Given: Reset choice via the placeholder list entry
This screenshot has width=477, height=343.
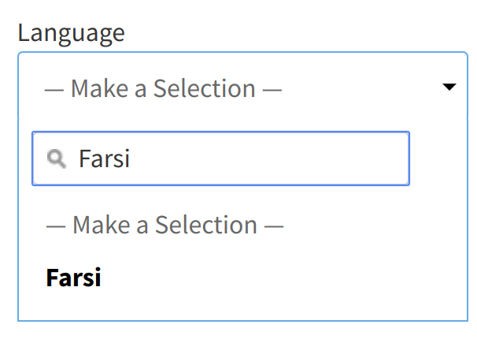Looking at the screenshot, I should click(x=165, y=226).
